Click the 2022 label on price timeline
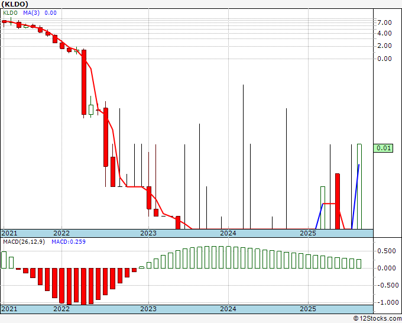The height and width of the screenshot is (323, 402). (61, 233)
